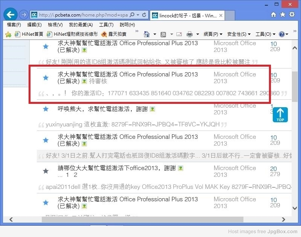Open the 呼喚熊大，求幫忙電話激活 thread link
Viewport: 301px width, 237px height.
tap(102, 109)
